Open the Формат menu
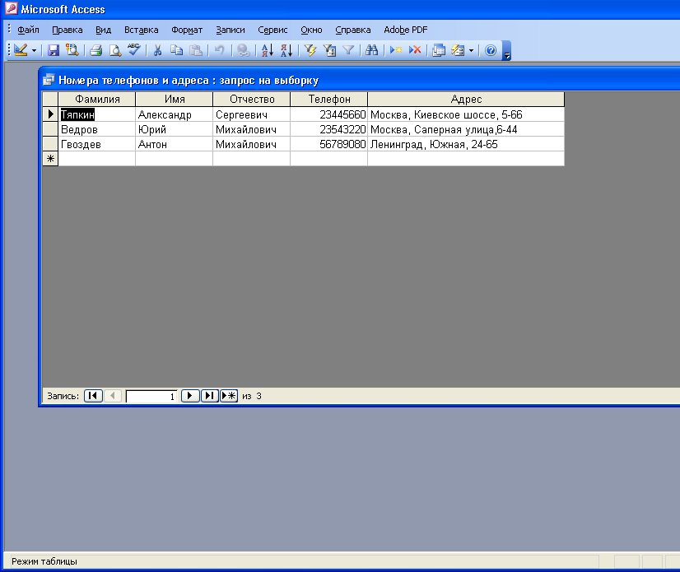This screenshot has height=572, width=680. coord(187,30)
